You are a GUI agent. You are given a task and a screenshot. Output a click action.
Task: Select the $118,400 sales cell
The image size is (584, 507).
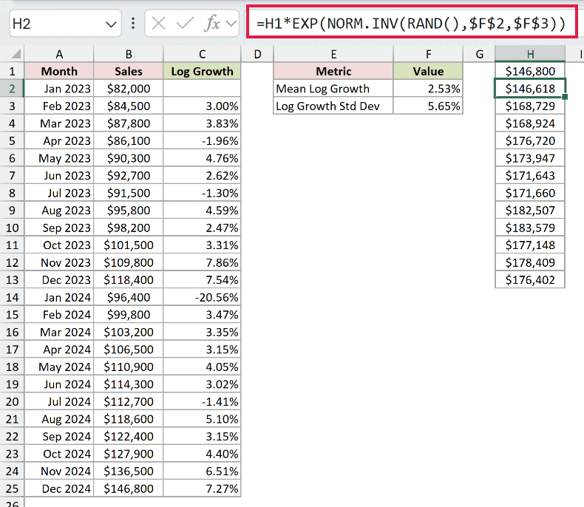(x=129, y=279)
